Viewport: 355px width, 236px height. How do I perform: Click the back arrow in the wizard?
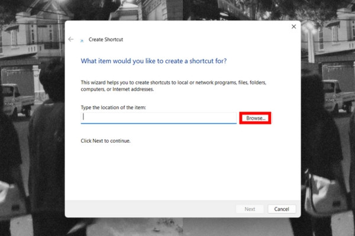(x=71, y=40)
